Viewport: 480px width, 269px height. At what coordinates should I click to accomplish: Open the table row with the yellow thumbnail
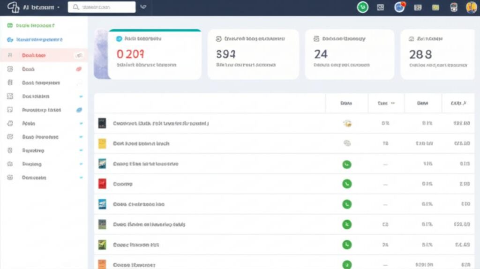[141, 144]
